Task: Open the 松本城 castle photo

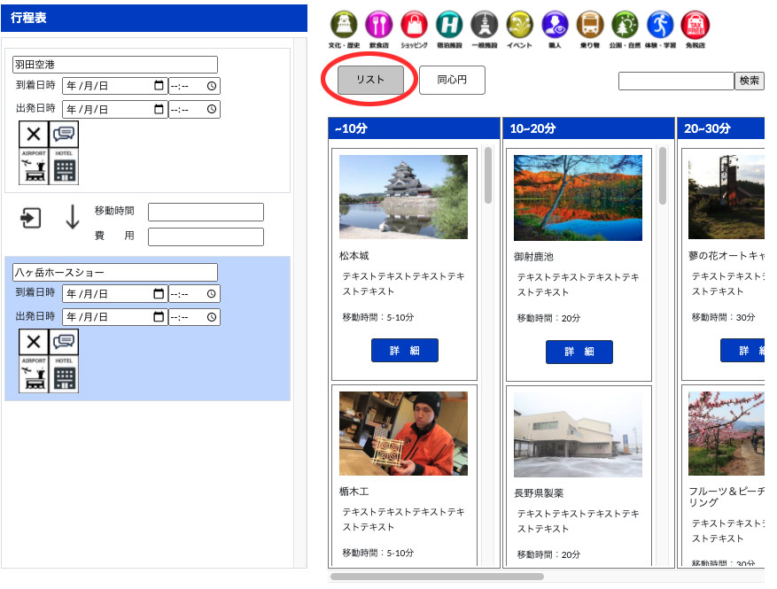Action: point(403,198)
